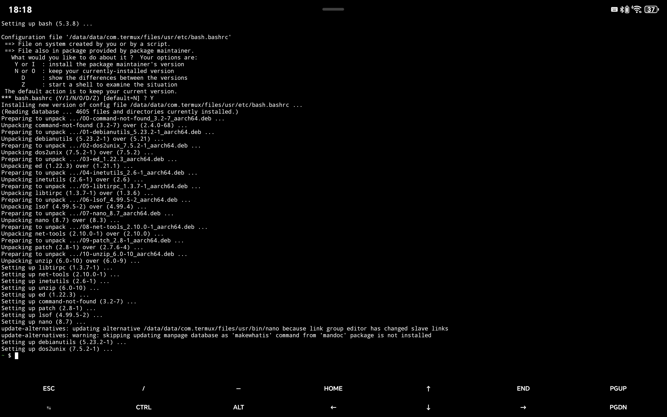The width and height of the screenshot is (667, 417).
Task: Toggle the CTRL modifier key
Action: 143,407
